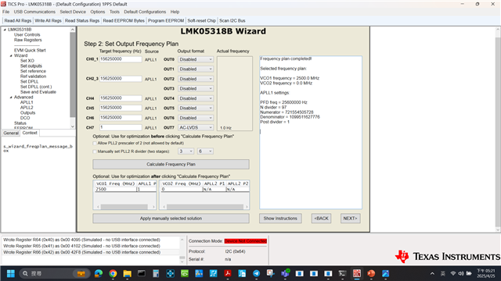The height and width of the screenshot is (281, 501).
Task: Open the first PLL2 R divider dropdown showing 3
Action: point(186,151)
